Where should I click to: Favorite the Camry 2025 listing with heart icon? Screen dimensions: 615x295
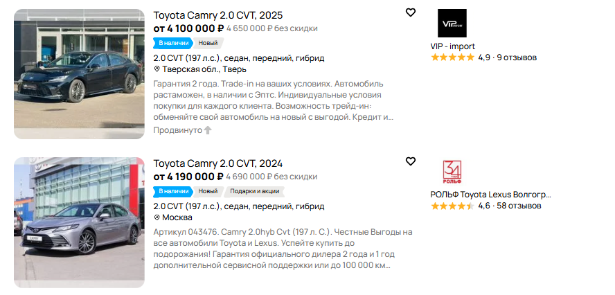411,12
